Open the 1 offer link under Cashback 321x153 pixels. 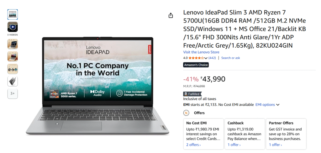(234, 145)
